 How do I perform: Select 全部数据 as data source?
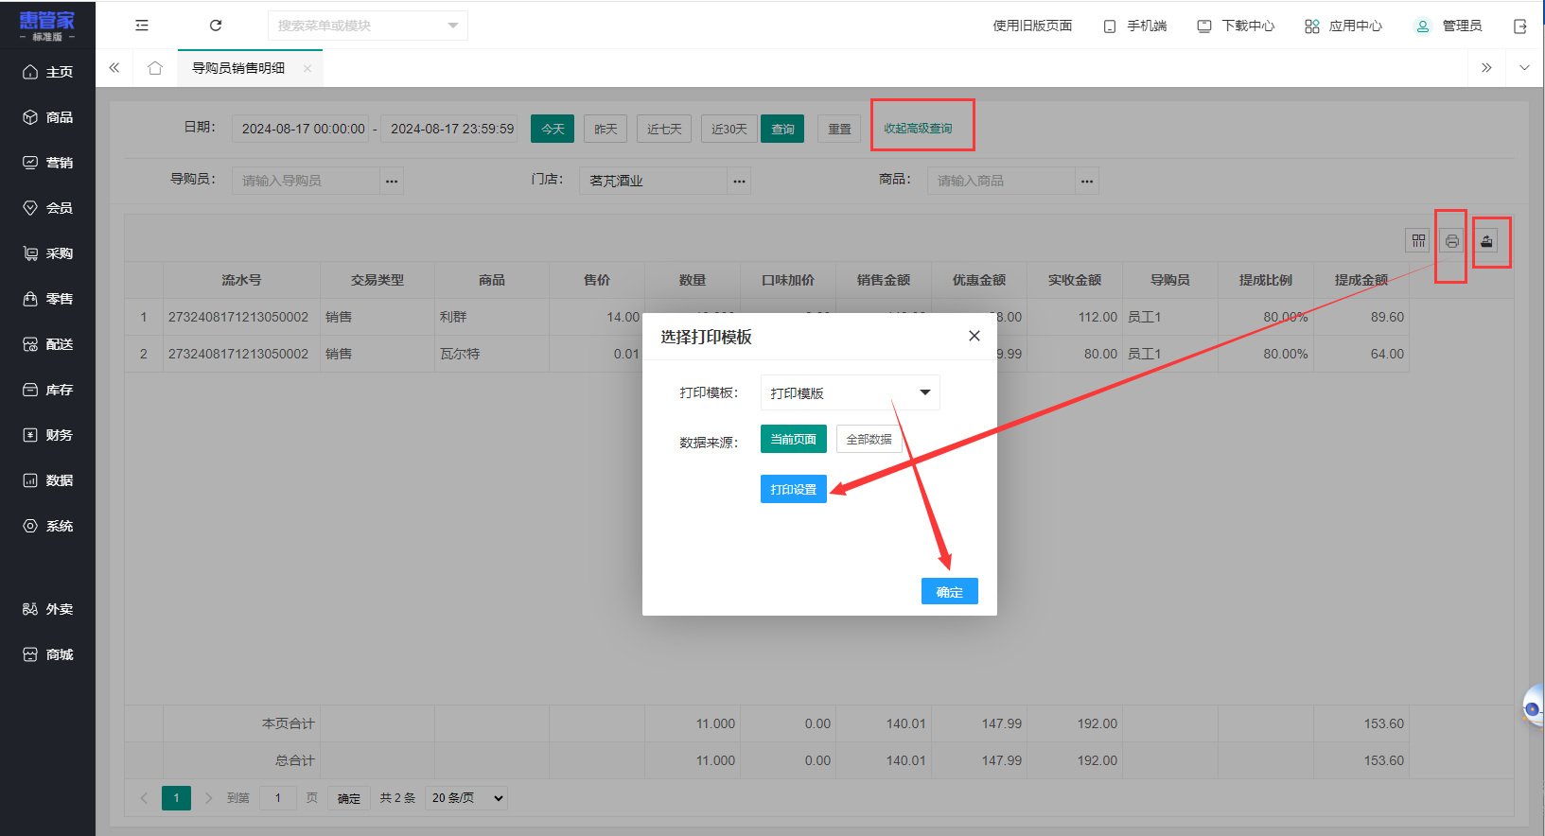point(869,439)
